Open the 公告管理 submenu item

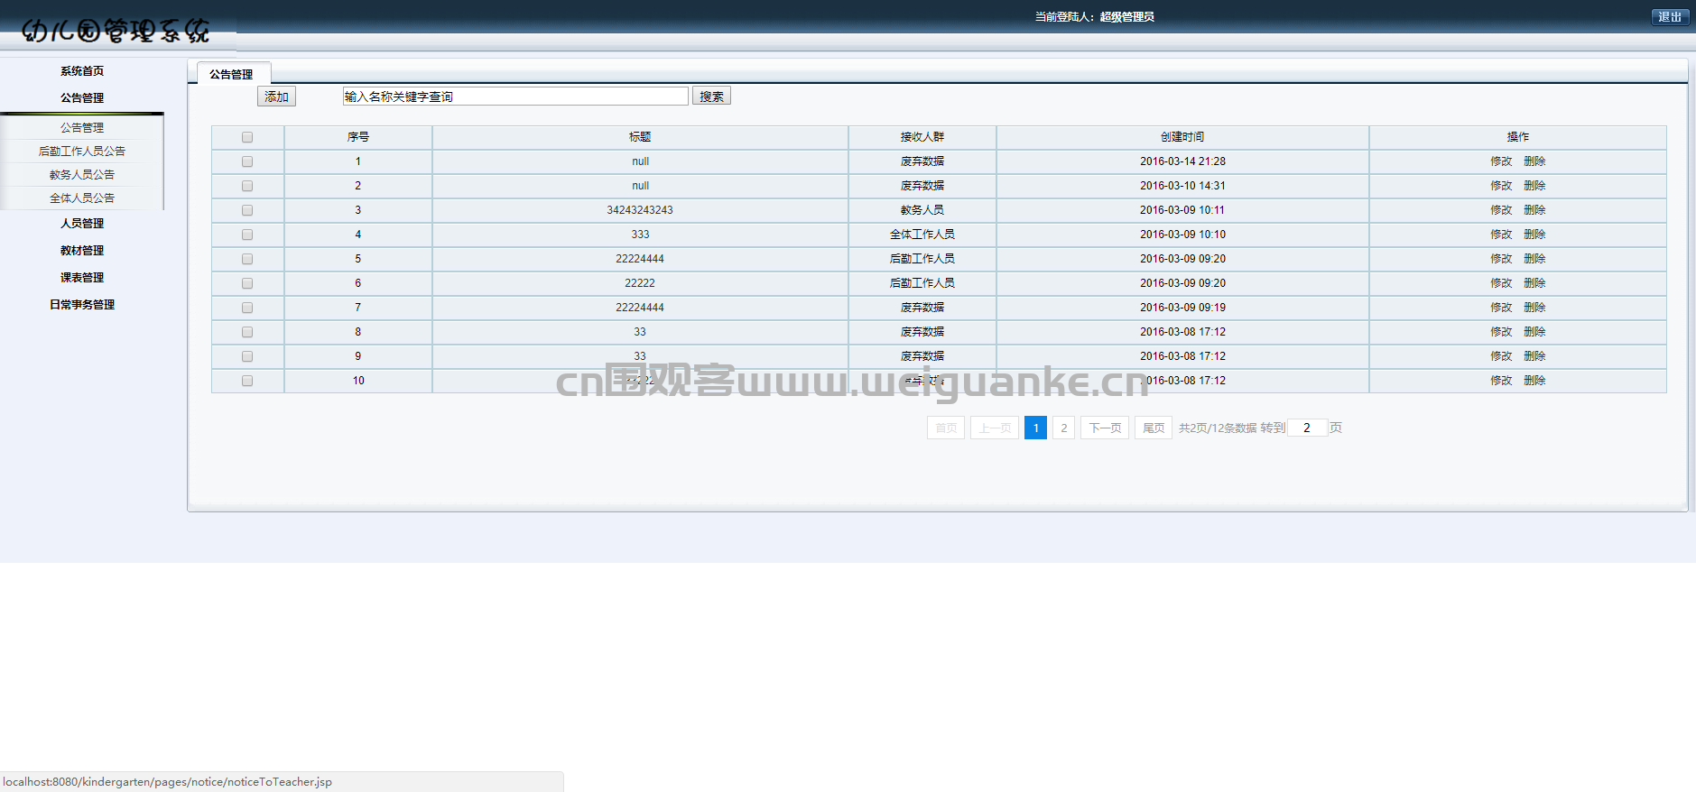[x=82, y=128]
